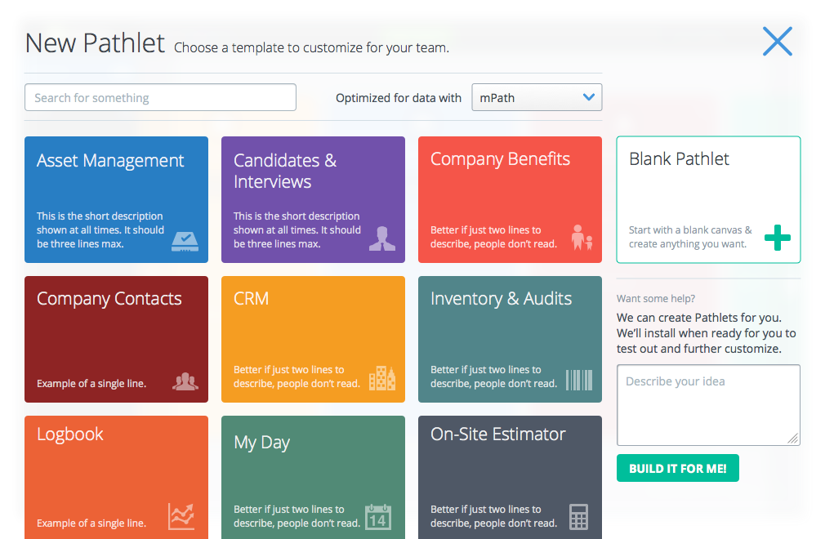The image size is (825, 539).
Task: Click the Inventory & Audits barcode icon
Action: coord(578,379)
